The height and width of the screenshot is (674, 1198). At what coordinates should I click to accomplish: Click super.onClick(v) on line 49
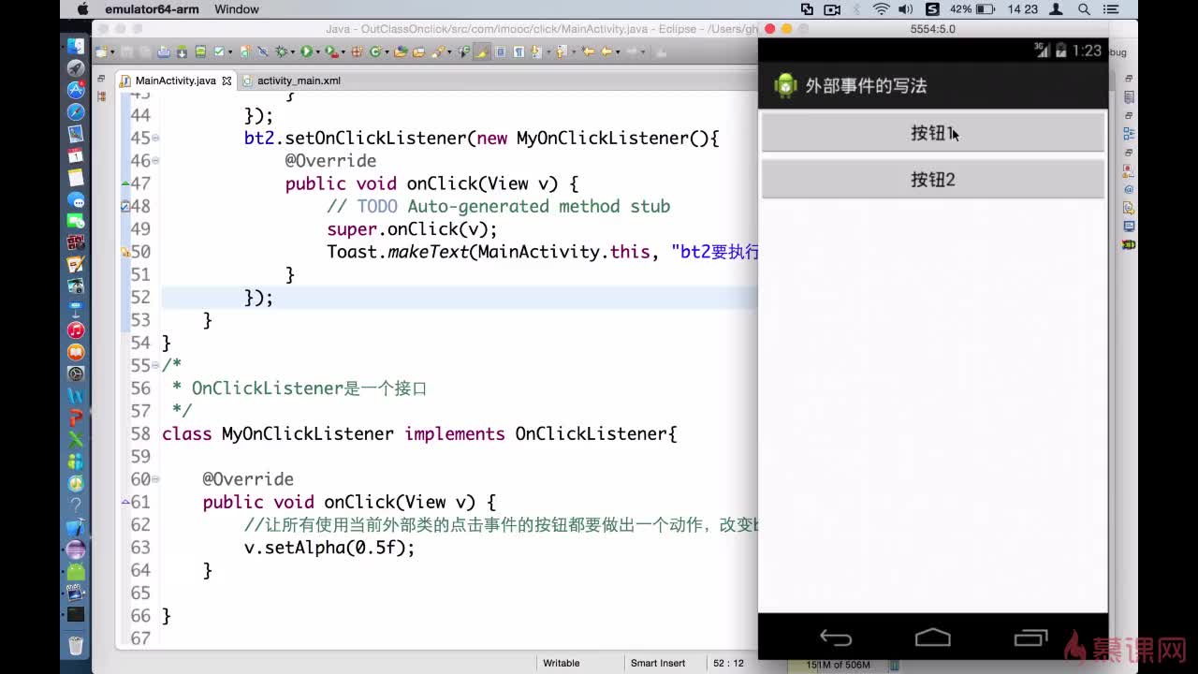pyautogui.click(x=413, y=229)
